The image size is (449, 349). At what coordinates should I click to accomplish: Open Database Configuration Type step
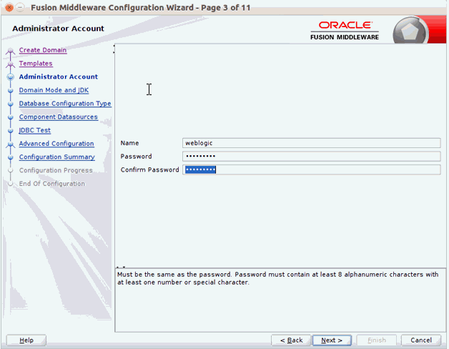coord(65,104)
